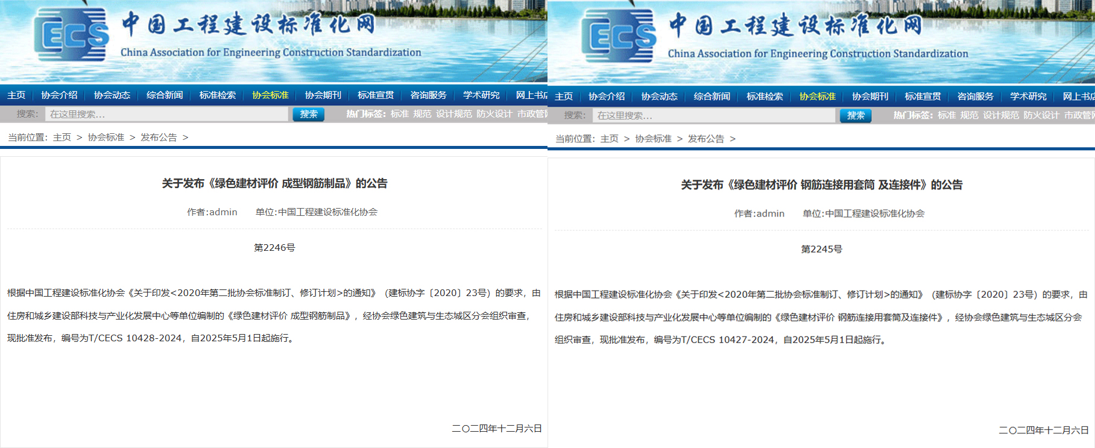This screenshot has width=1095, height=448.
Task: Open the 协会期刊 menu on the 第2246号 page
Action: tap(323, 95)
